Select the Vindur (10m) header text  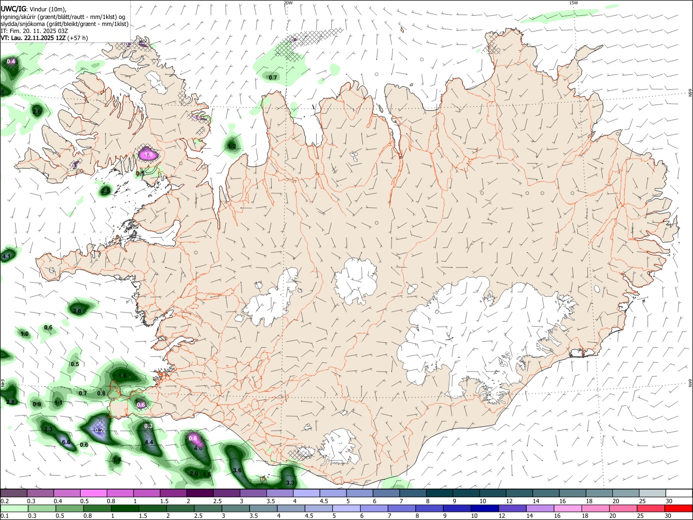[47, 9]
